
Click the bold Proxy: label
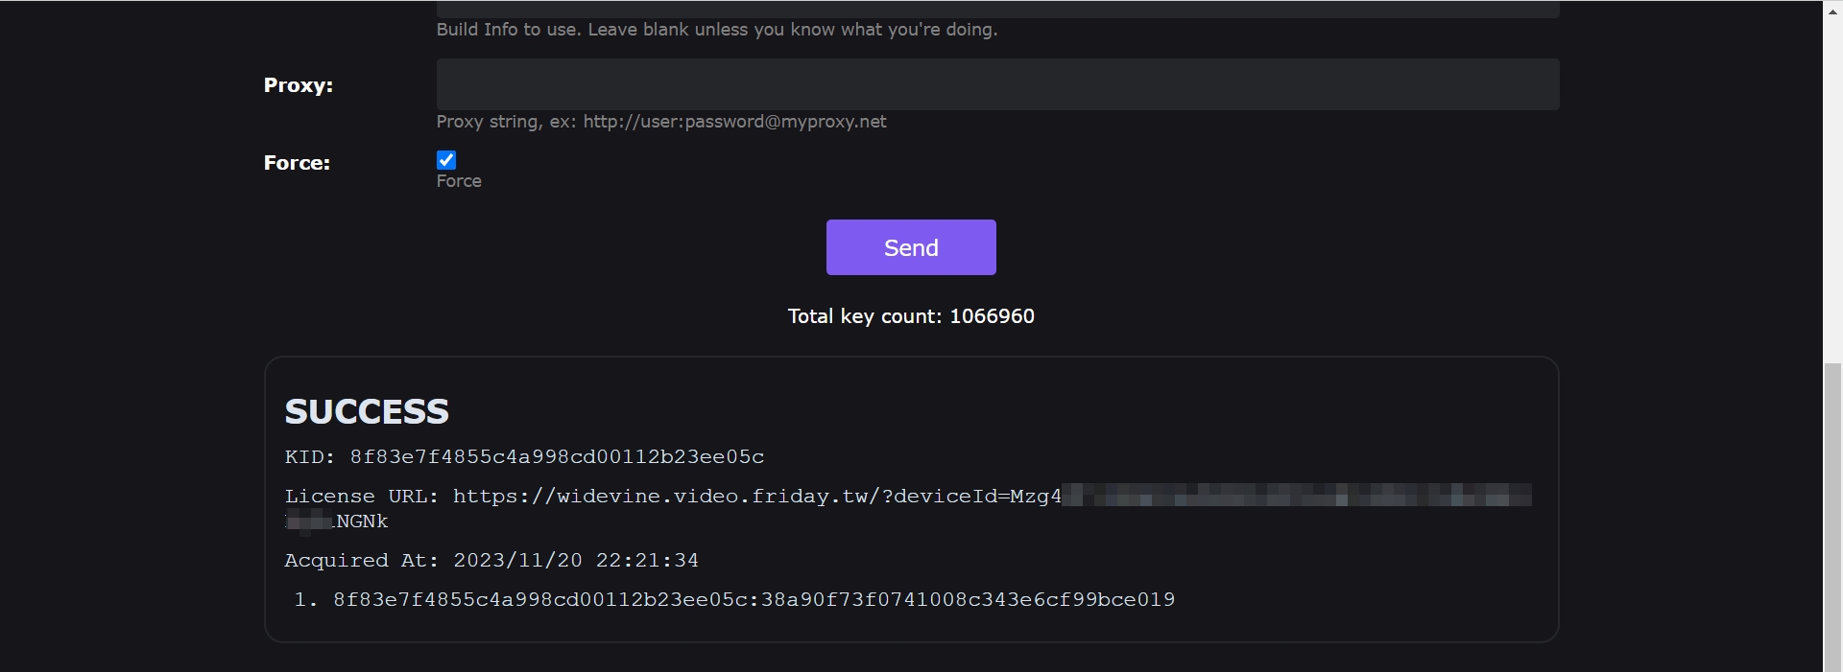tap(299, 85)
